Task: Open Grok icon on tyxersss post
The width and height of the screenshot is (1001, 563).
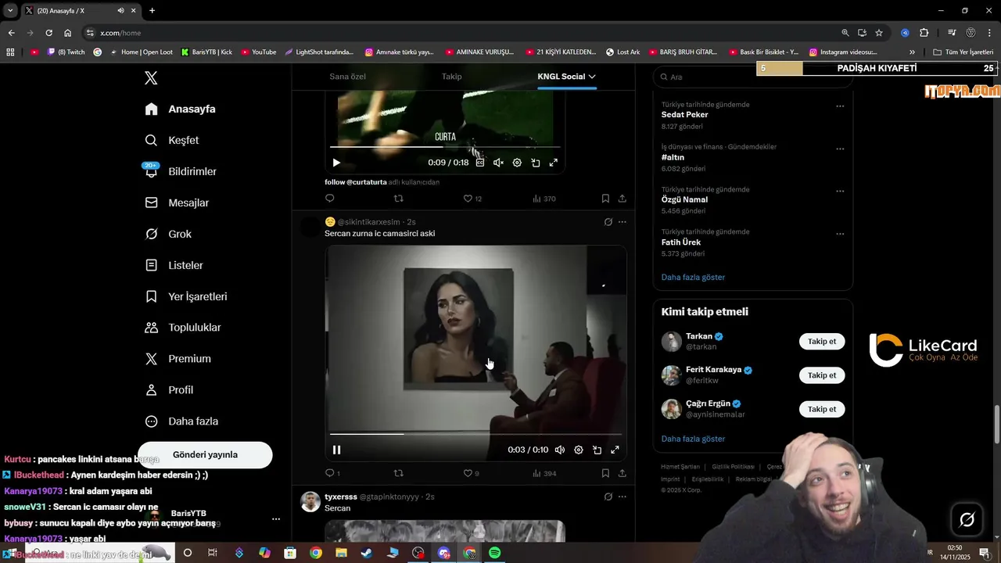Action: [608, 497]
